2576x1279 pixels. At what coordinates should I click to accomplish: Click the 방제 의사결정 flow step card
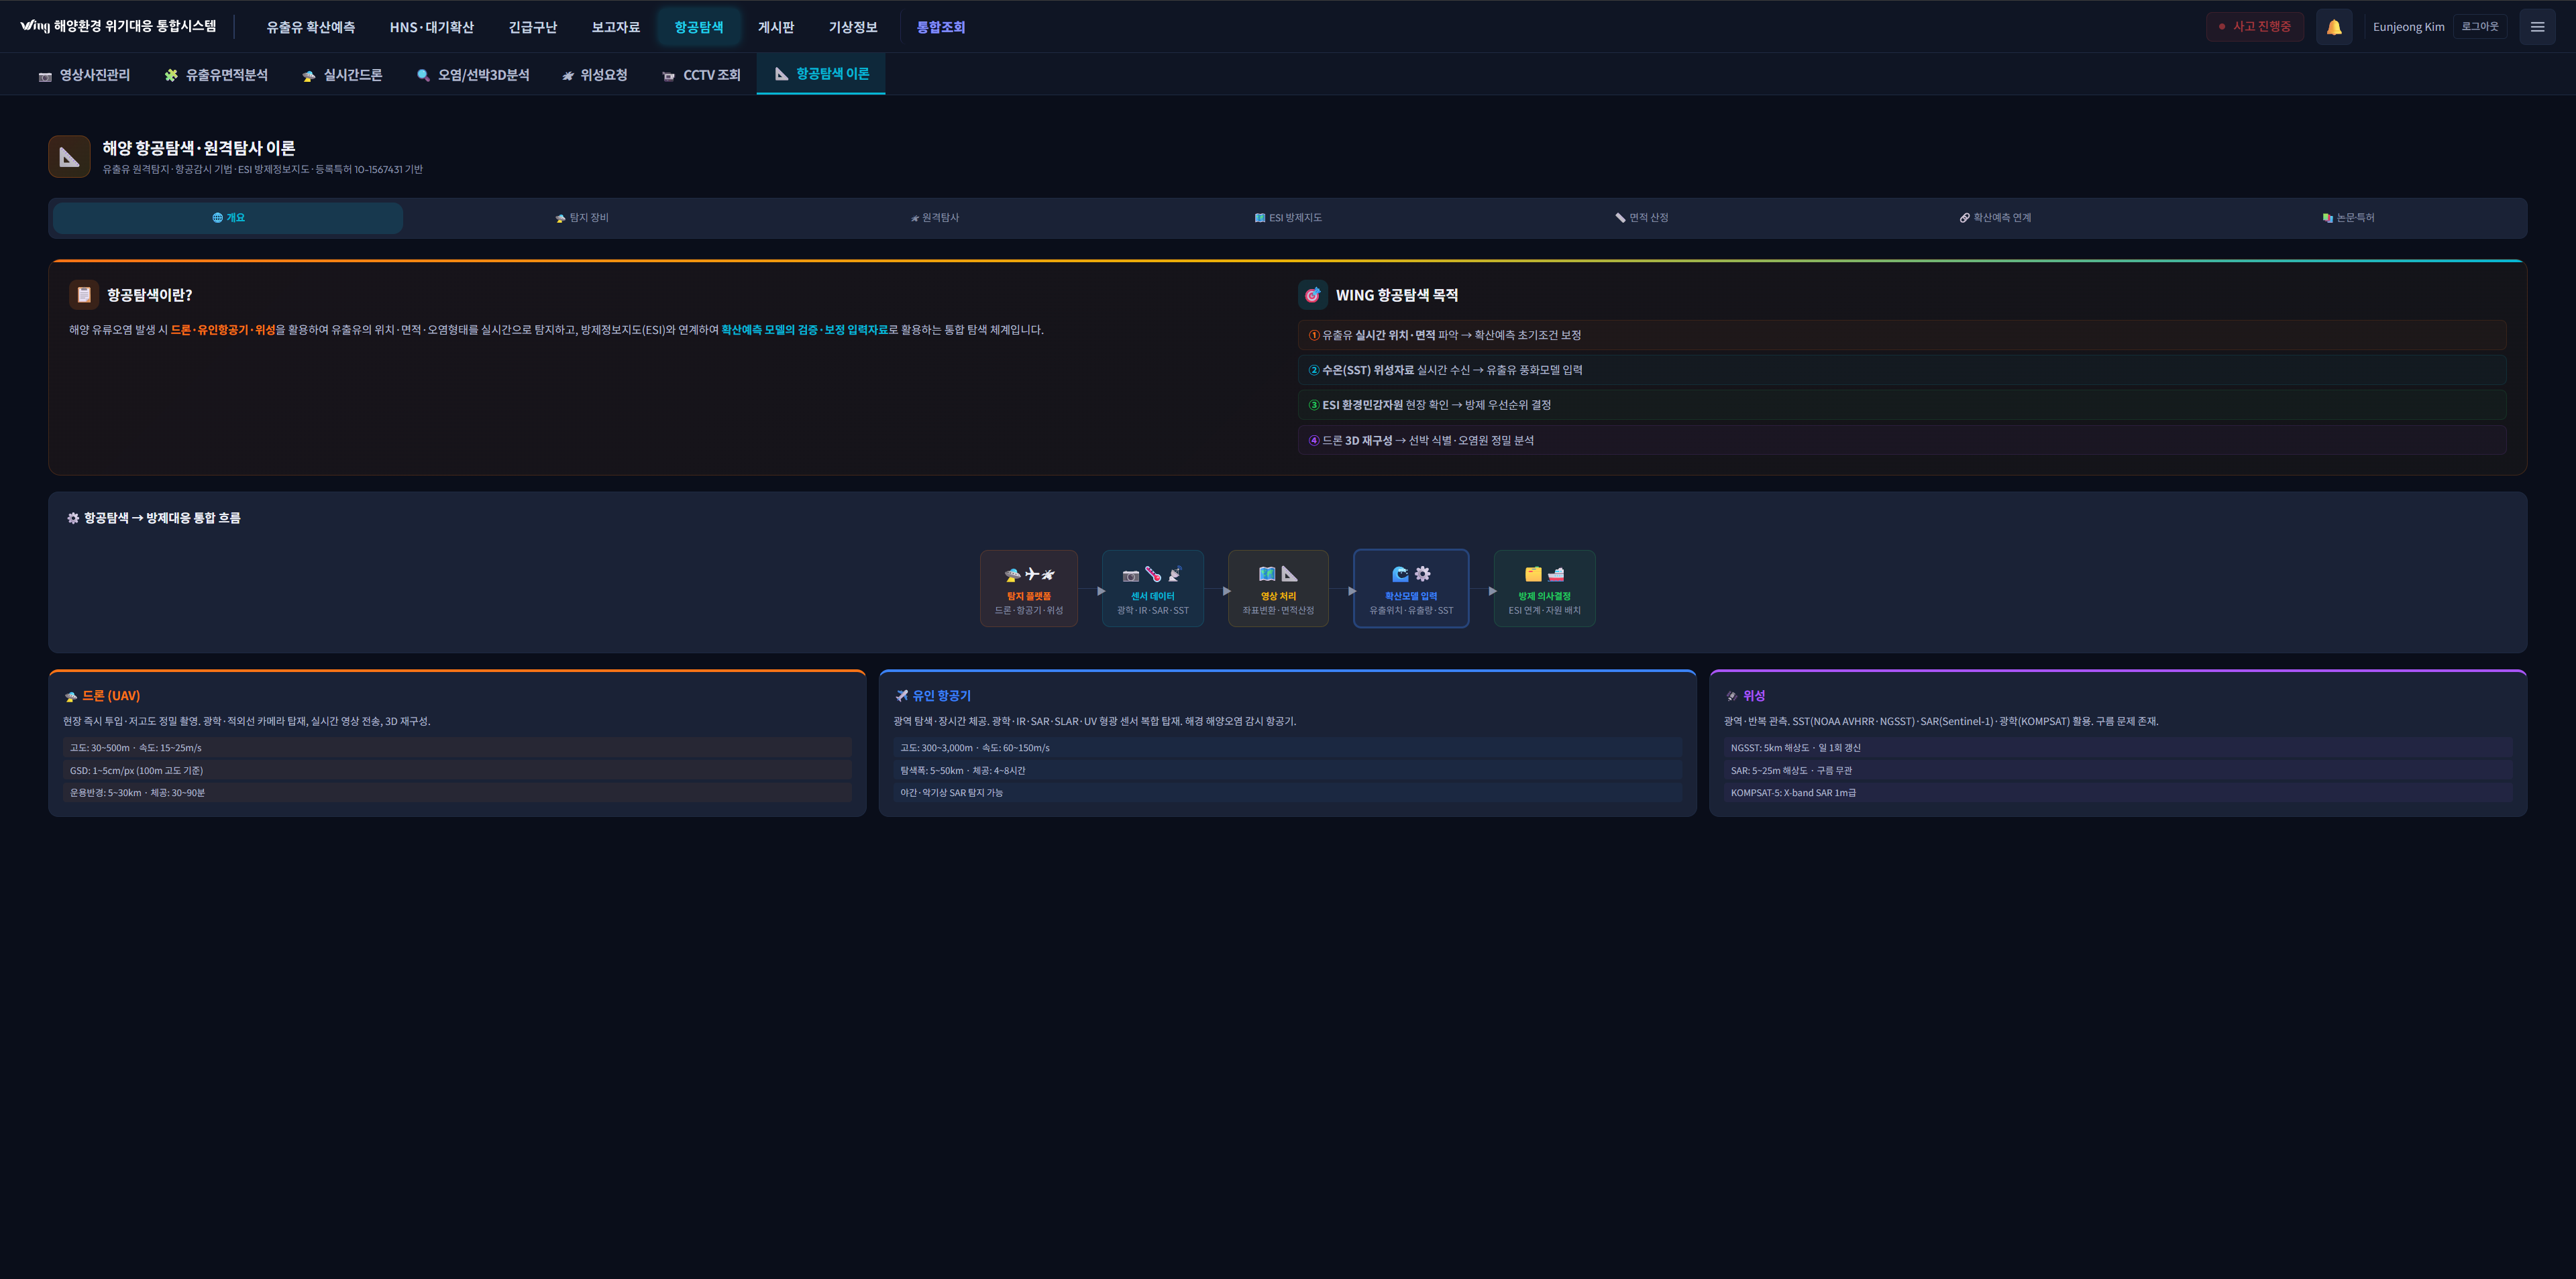[1544, 589]
